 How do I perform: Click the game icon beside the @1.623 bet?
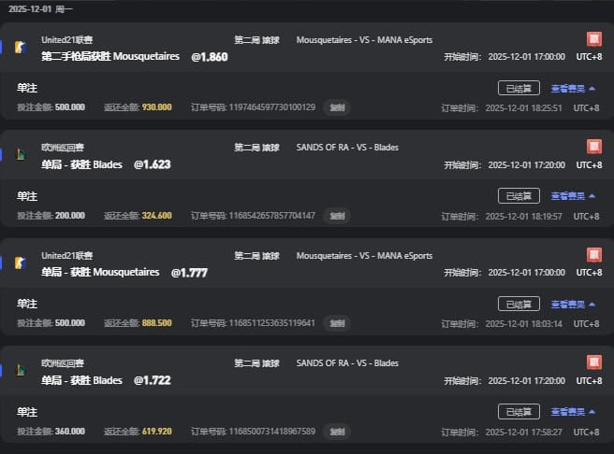point(21,154)
